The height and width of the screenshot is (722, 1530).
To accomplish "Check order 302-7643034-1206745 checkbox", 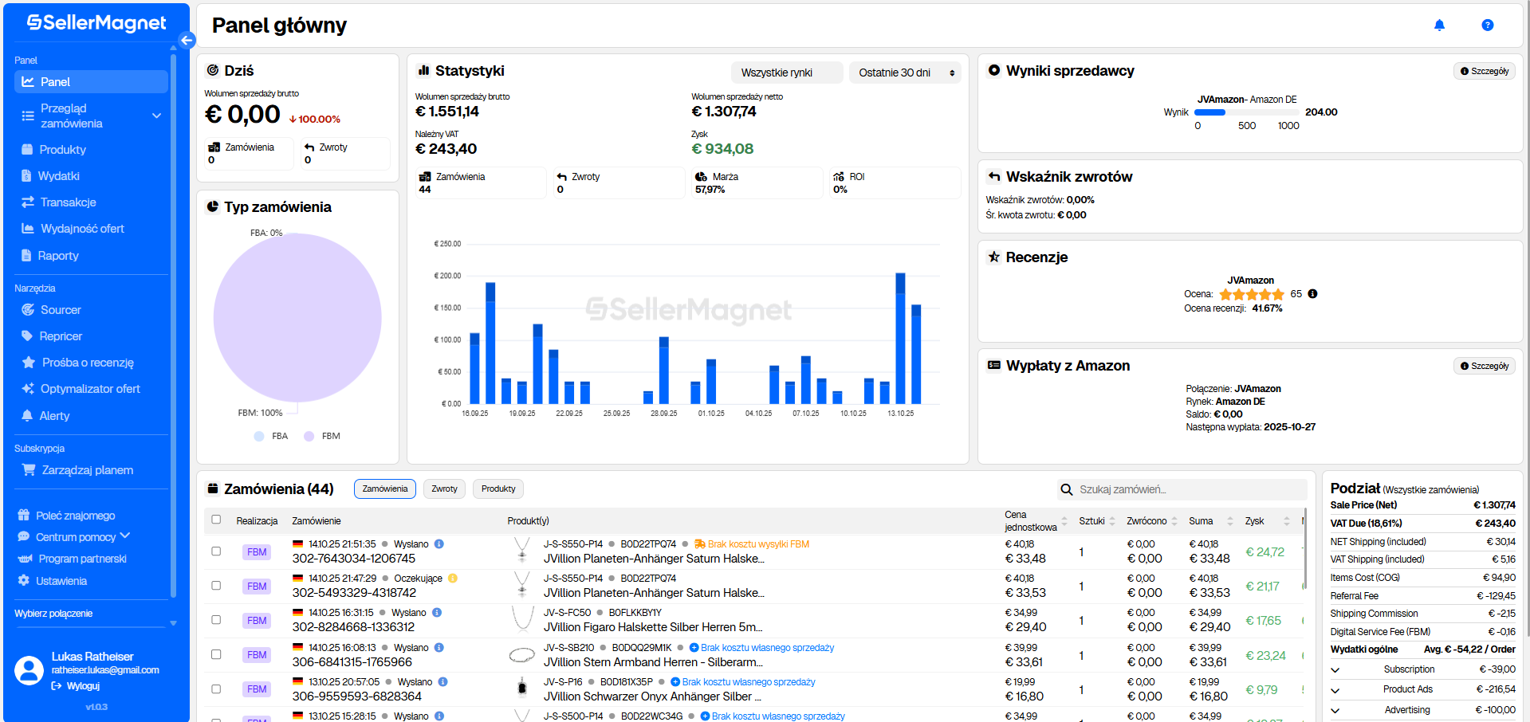I will pyautogui.click(x=216, y=551).
